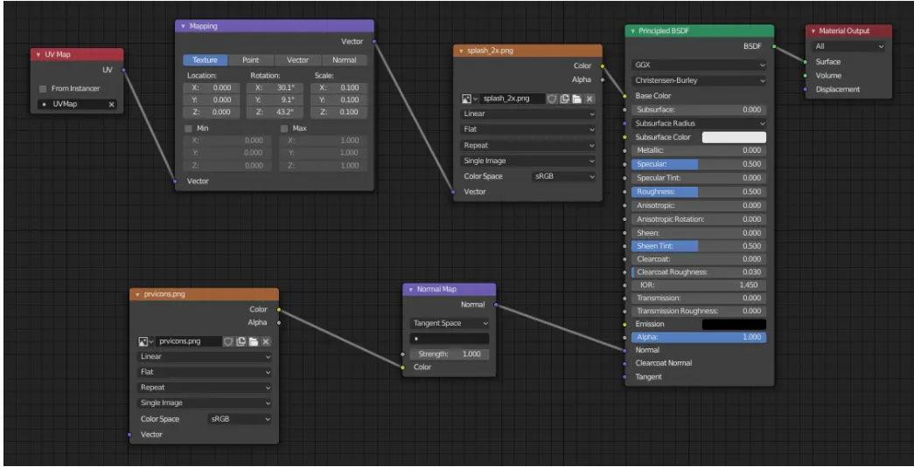Open the GGX distribution dropdown

pyautogui.click(x=698, y=65)
